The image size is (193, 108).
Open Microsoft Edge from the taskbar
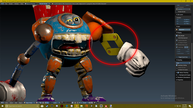[x=67, y=106]
